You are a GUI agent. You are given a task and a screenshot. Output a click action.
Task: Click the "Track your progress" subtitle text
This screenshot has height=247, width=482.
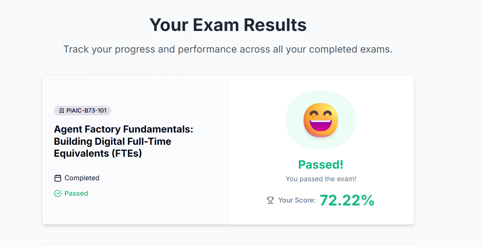pos(228,49)
